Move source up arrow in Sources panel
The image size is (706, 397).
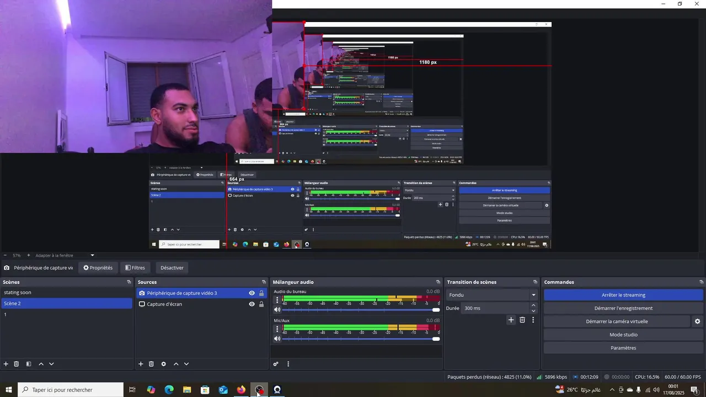(176, 364)
